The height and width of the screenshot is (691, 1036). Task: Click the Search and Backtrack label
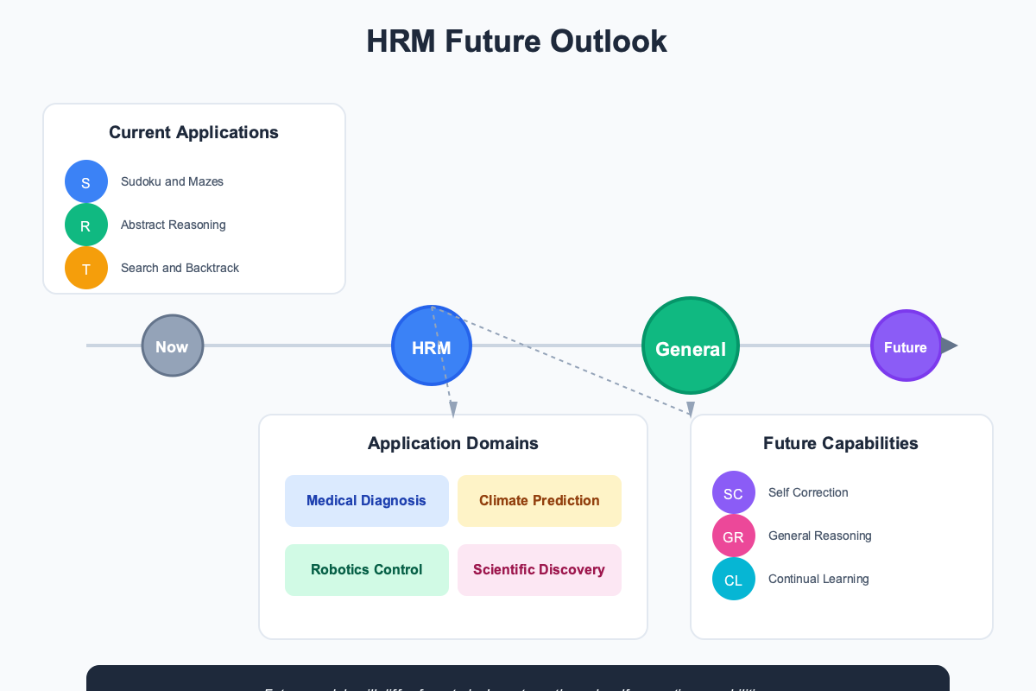[180, 268]
